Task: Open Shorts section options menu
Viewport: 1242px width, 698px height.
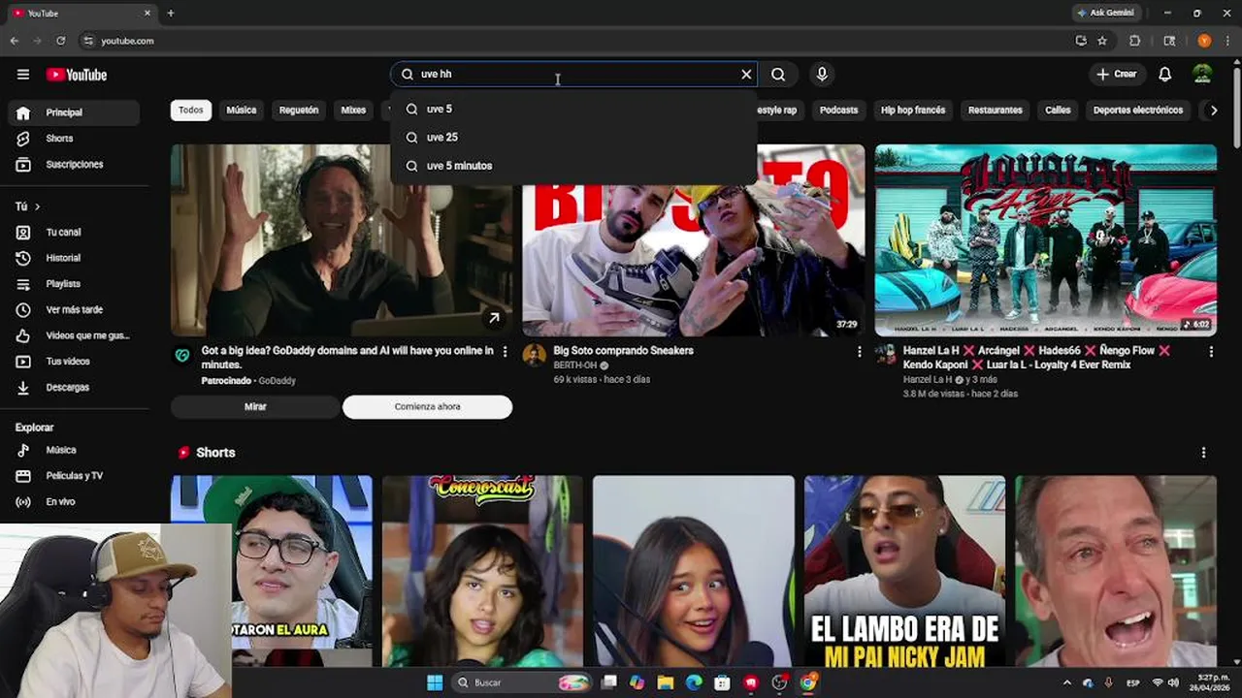Action: (x=1203, y=453)
